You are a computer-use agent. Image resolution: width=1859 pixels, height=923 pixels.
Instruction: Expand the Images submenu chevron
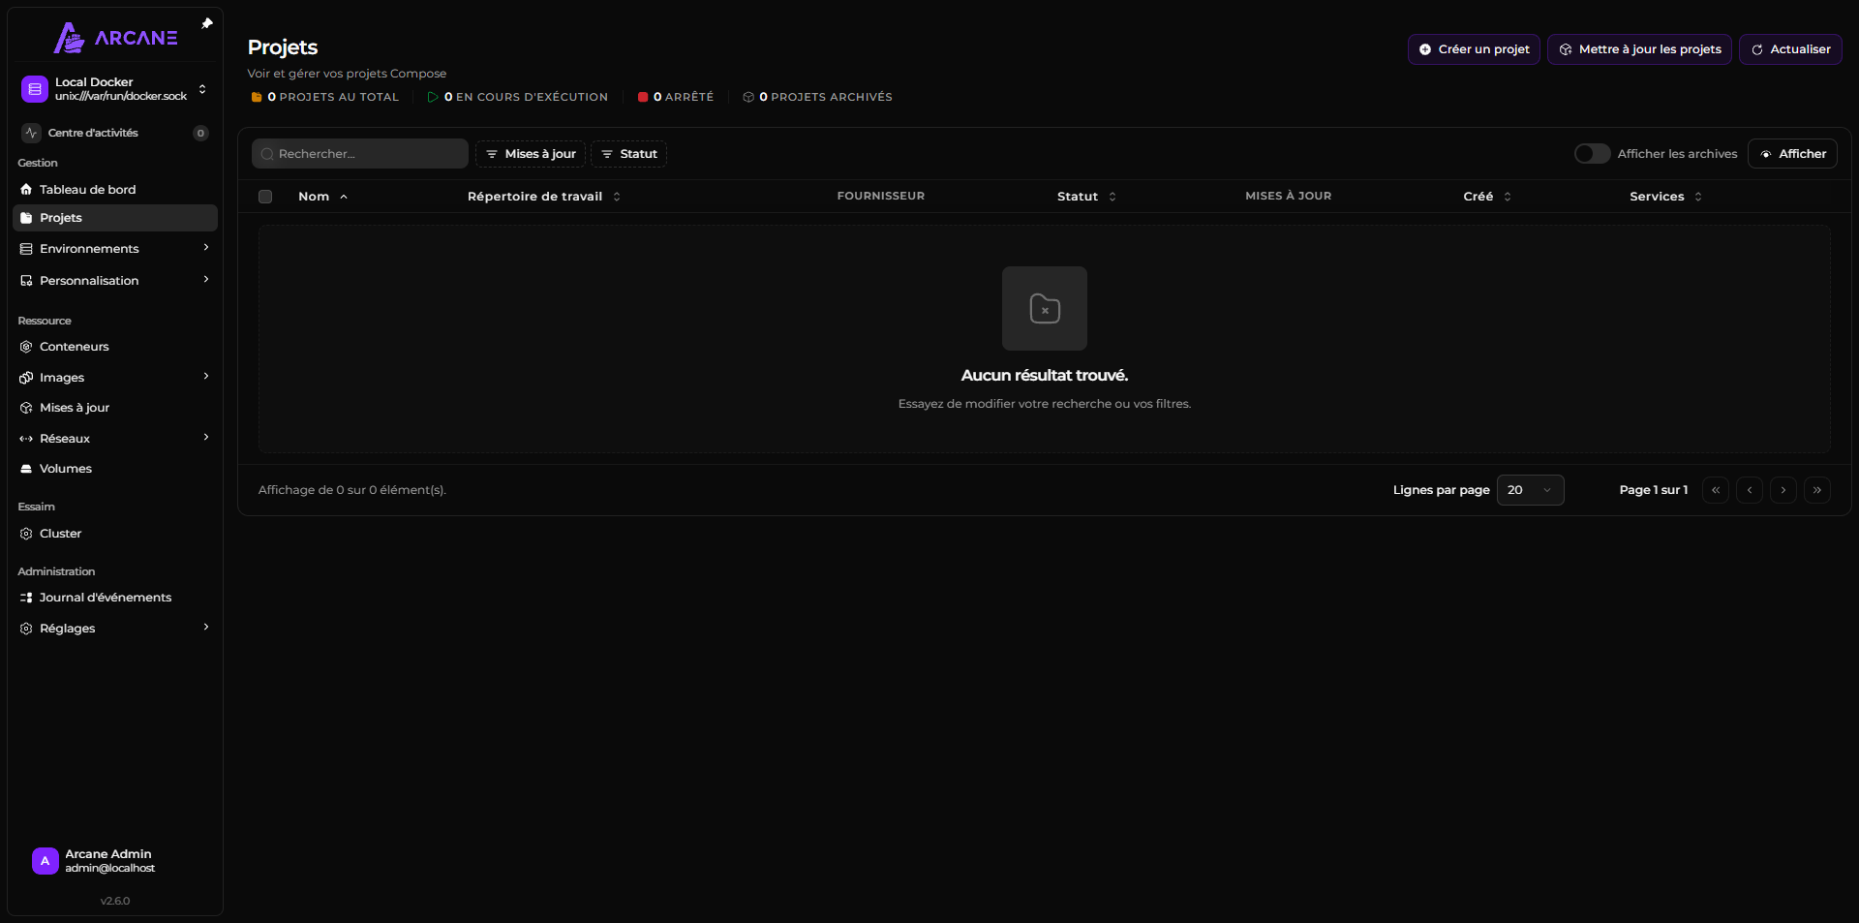[x=206, y=377]
